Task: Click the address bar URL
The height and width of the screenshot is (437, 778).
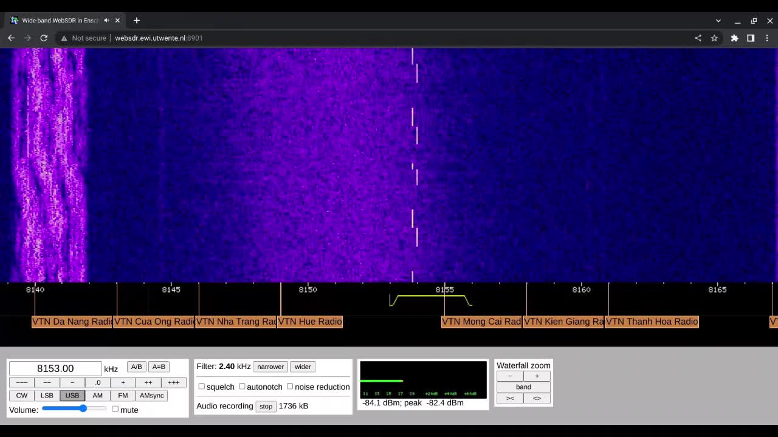Action: (159, 38)
